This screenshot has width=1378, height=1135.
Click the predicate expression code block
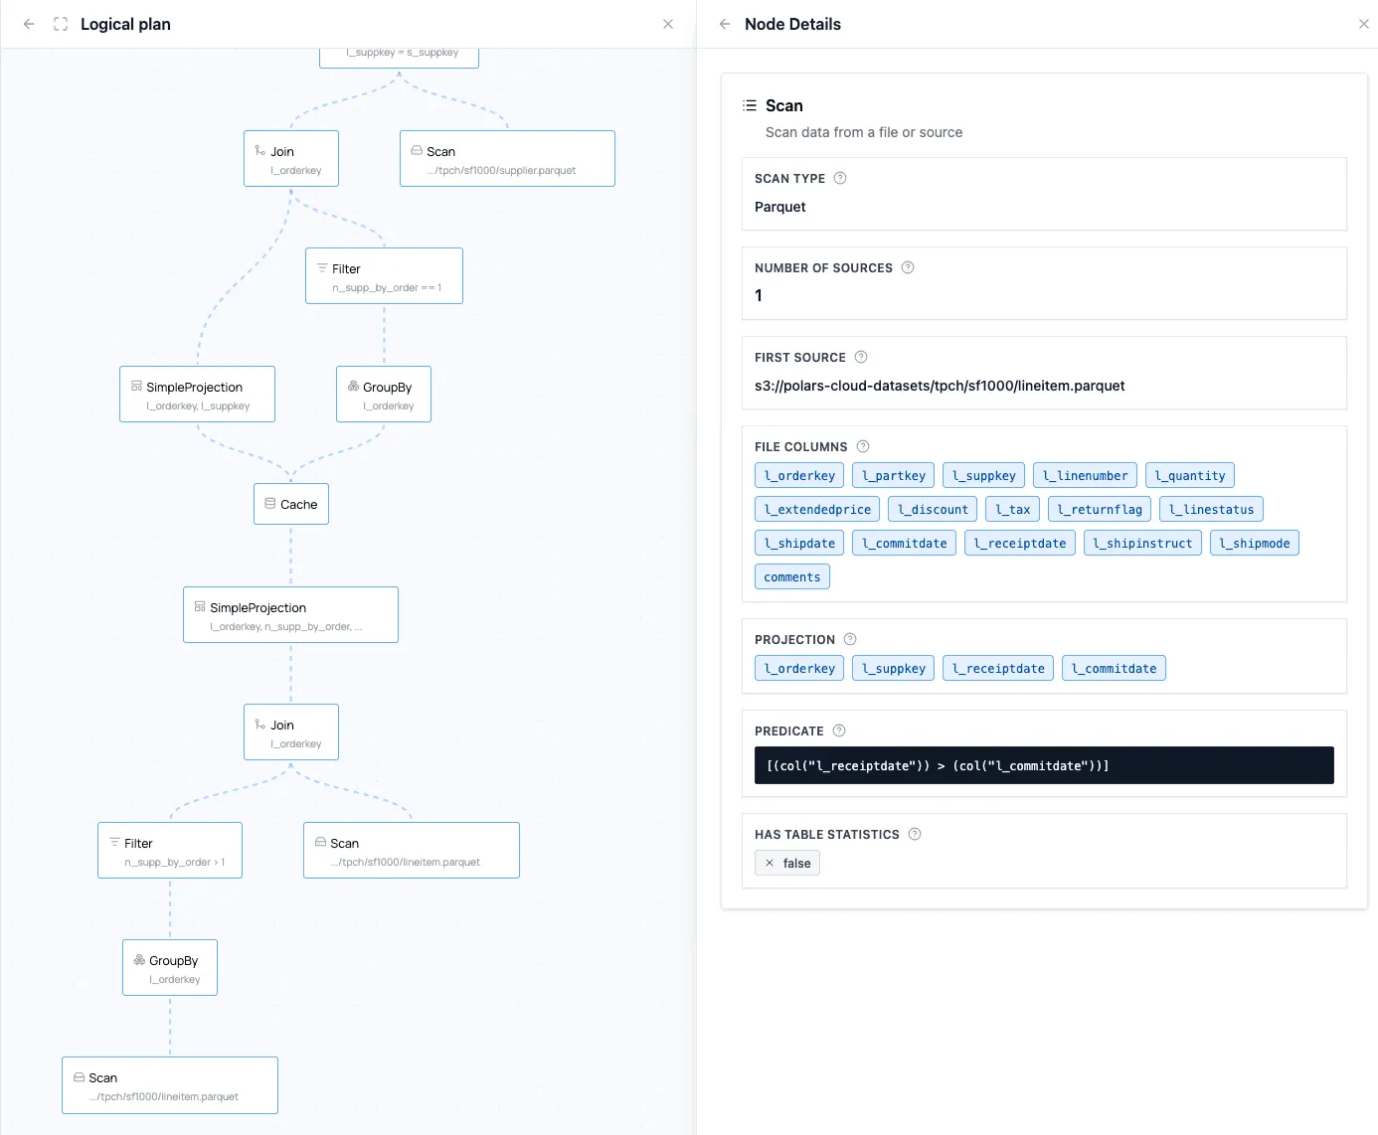coord(1043,765)
